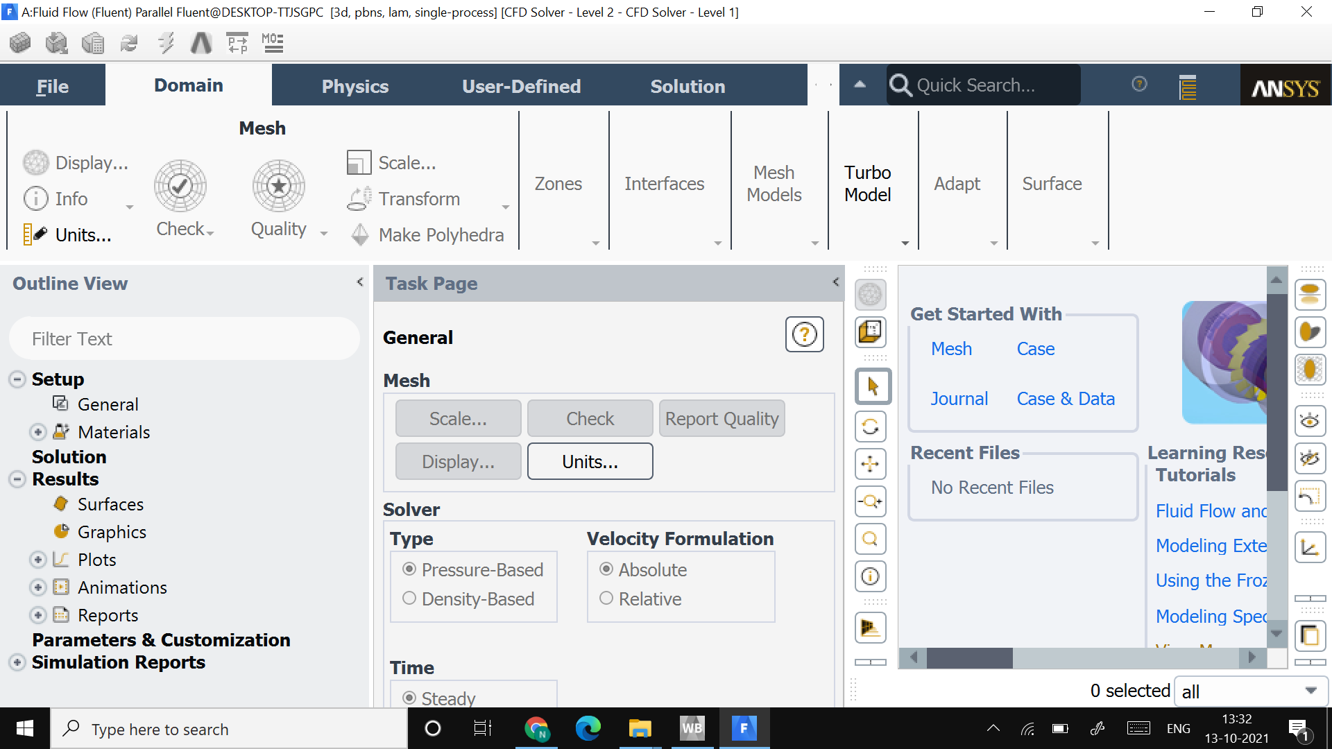Open Scale mesh from ribbon

(x=391, y=163)
